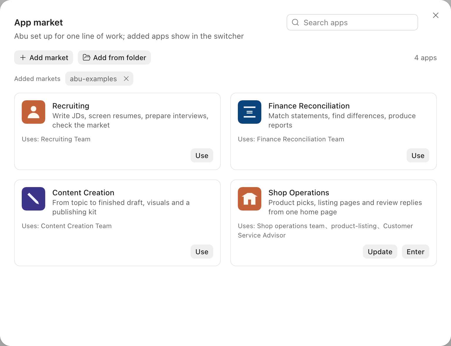The width and height of the screenshot is (451, 346).
Task: Click the Finance Reconciliation app icon
Action: (250, 112)
